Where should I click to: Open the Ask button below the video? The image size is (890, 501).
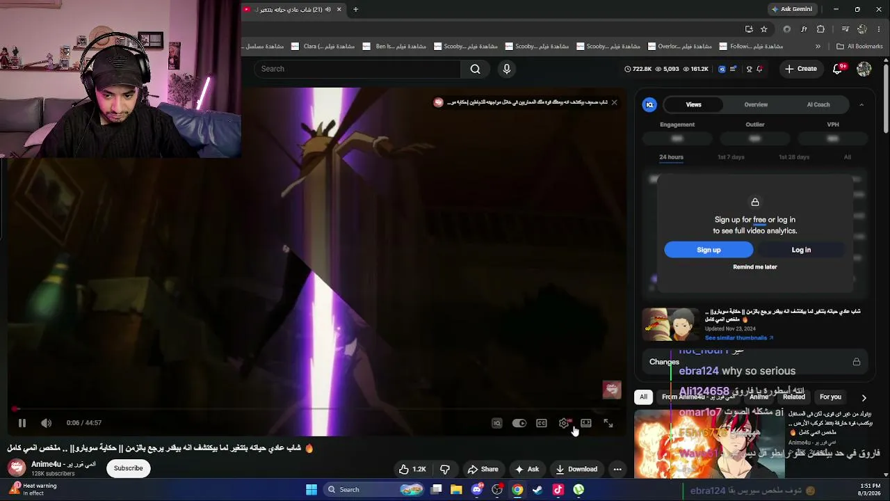pyautogui.click(x=526, y=469)
